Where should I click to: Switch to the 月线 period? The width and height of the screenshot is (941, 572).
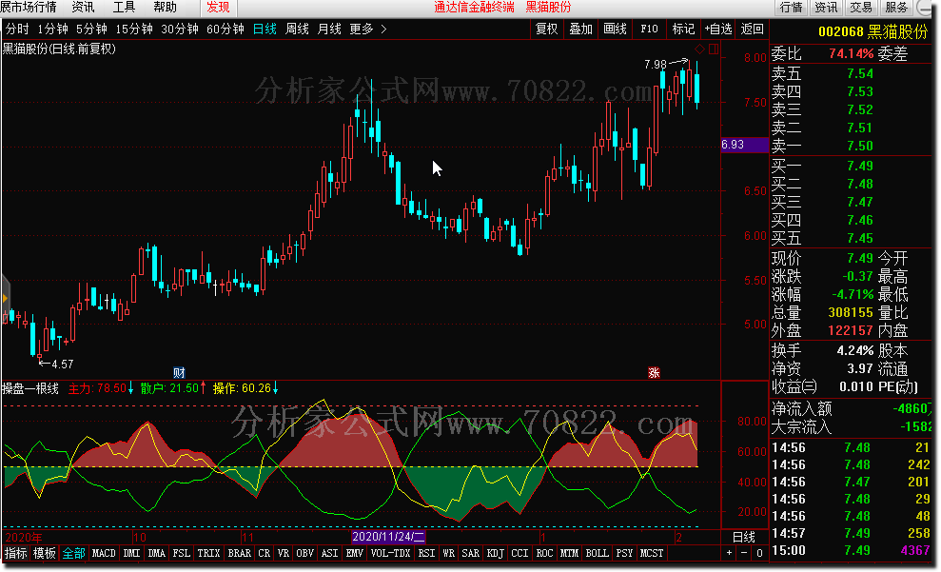pyautogui.click(x=329, y=29)
